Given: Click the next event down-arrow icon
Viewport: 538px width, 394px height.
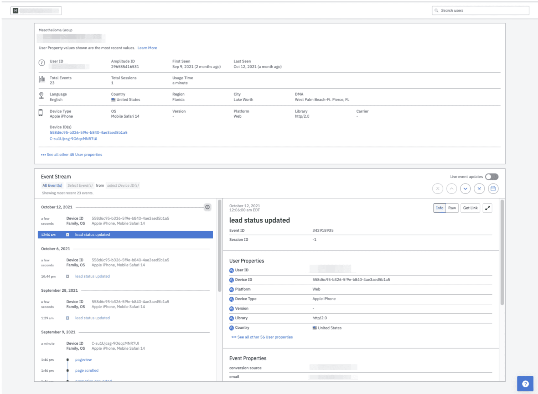Looking at the screenshot, I should pos(465,188).
